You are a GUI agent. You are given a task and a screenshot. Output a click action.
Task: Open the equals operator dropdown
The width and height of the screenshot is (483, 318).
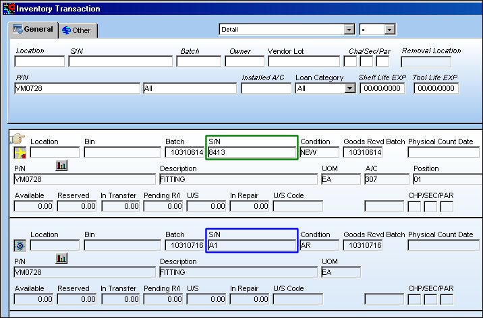389,30
